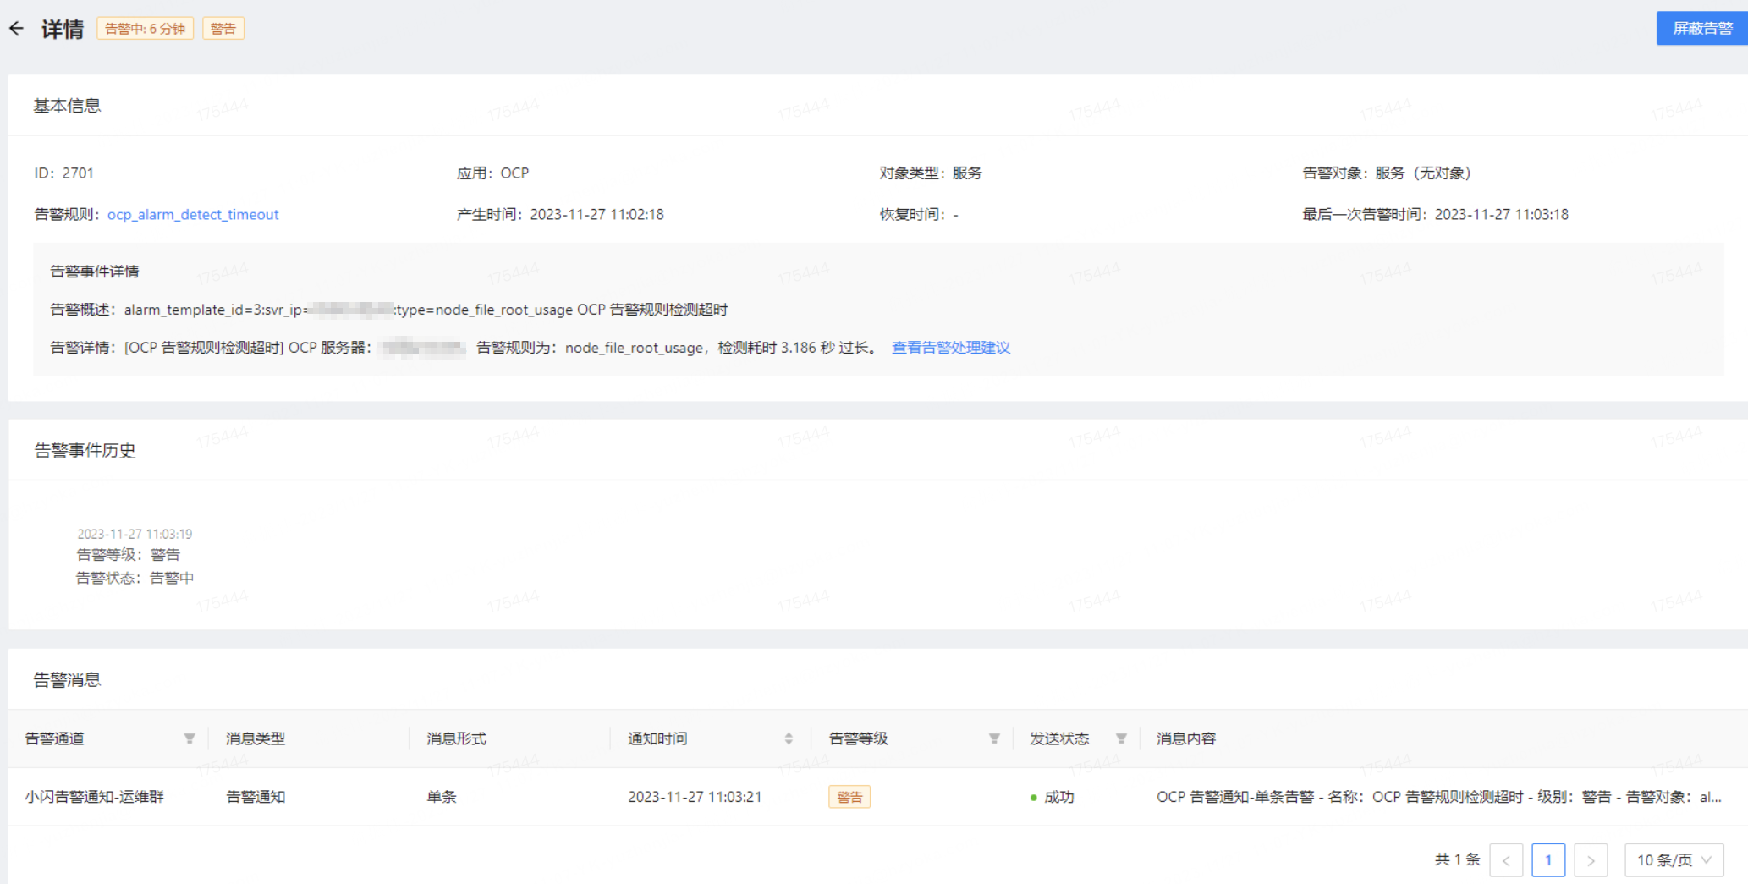Go to next page with right pagination arrow
The image size is (1748, 884).
(1591, 859)
